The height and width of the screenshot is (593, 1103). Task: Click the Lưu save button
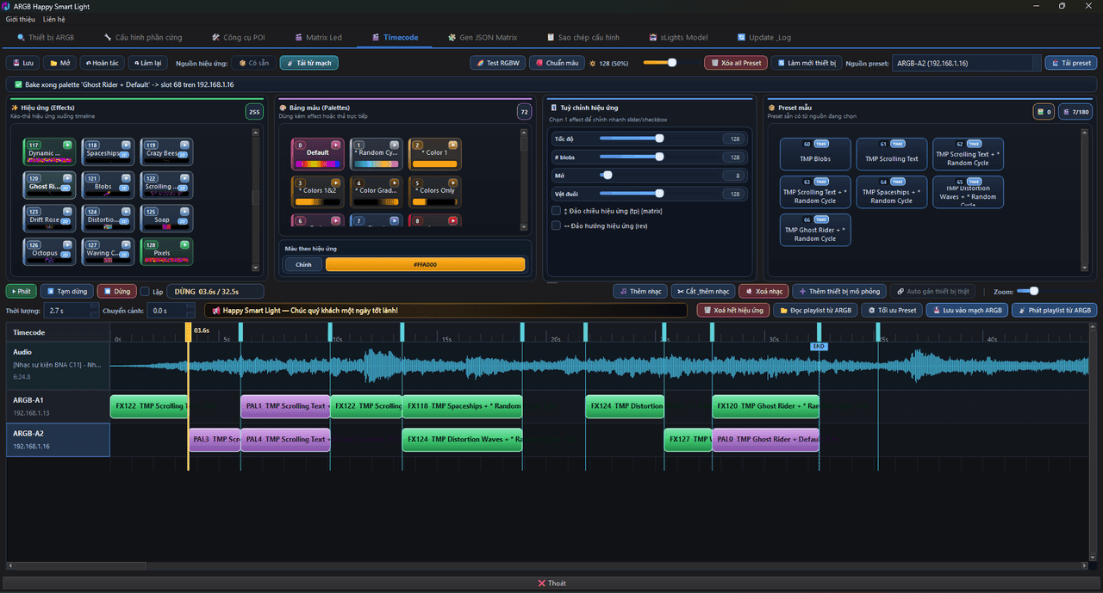(x=22, y=63)
